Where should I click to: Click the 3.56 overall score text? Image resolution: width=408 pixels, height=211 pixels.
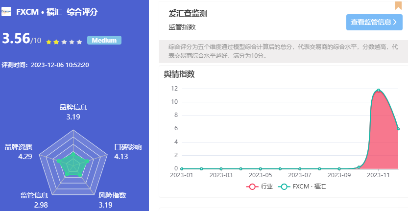pos(16,39)
